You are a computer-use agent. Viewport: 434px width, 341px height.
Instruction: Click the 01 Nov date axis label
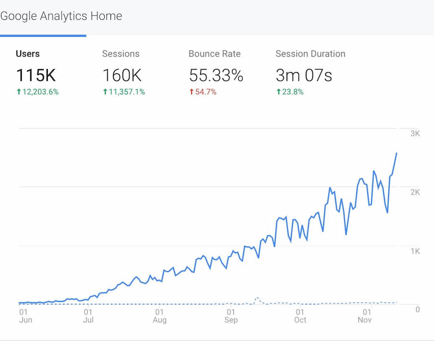[365, 316]
